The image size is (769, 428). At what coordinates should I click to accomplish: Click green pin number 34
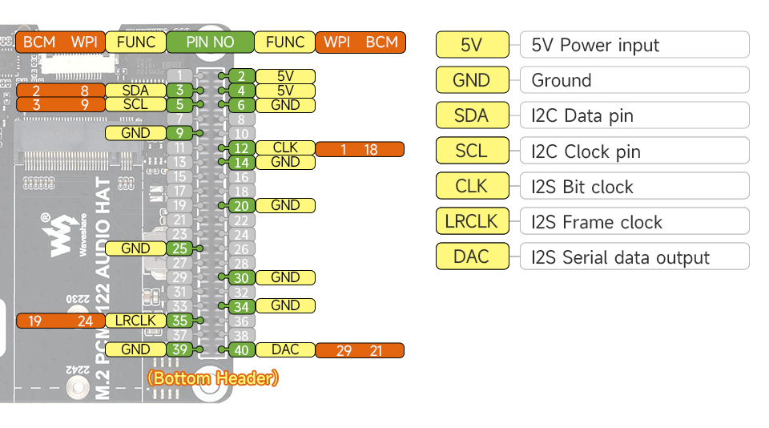pyautogui.click(x=241, y=307)
